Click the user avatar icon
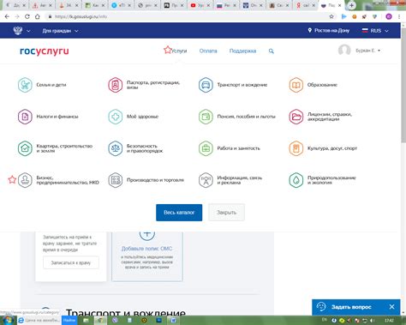The width and height of the screenshot is (406, 325). pyautogui.click(x=344, y=51)
